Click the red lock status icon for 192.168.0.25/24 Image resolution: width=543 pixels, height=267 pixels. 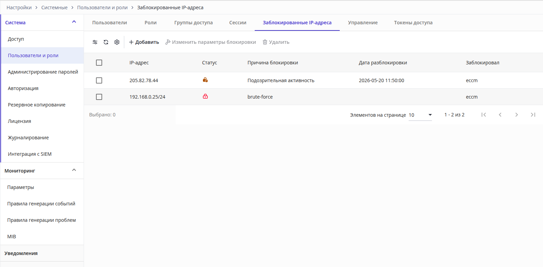point(205,96)
